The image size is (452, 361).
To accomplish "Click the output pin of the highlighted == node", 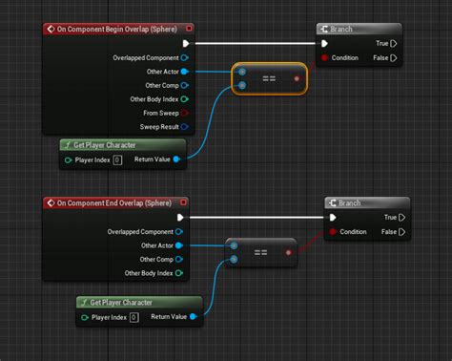I will point(297,78).
